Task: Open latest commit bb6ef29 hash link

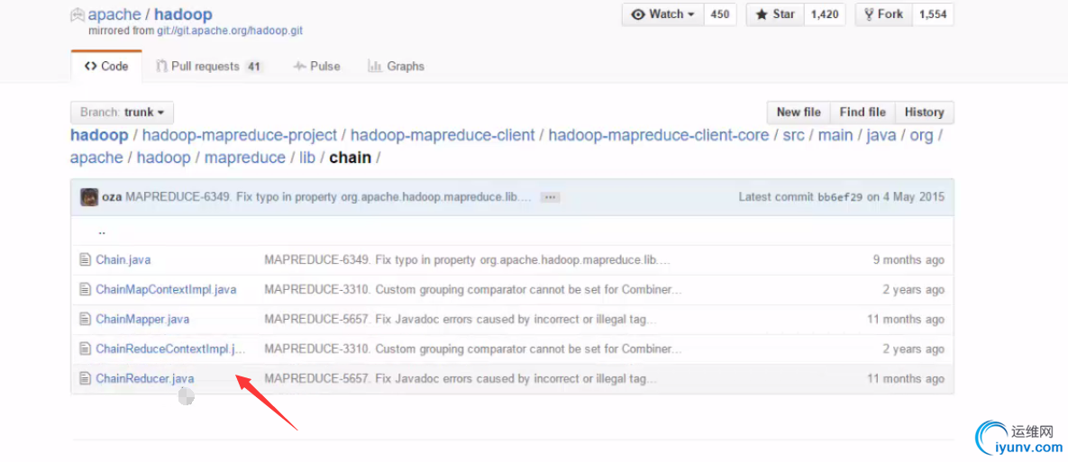Action: pyautogui.click(x=841, y=197)
